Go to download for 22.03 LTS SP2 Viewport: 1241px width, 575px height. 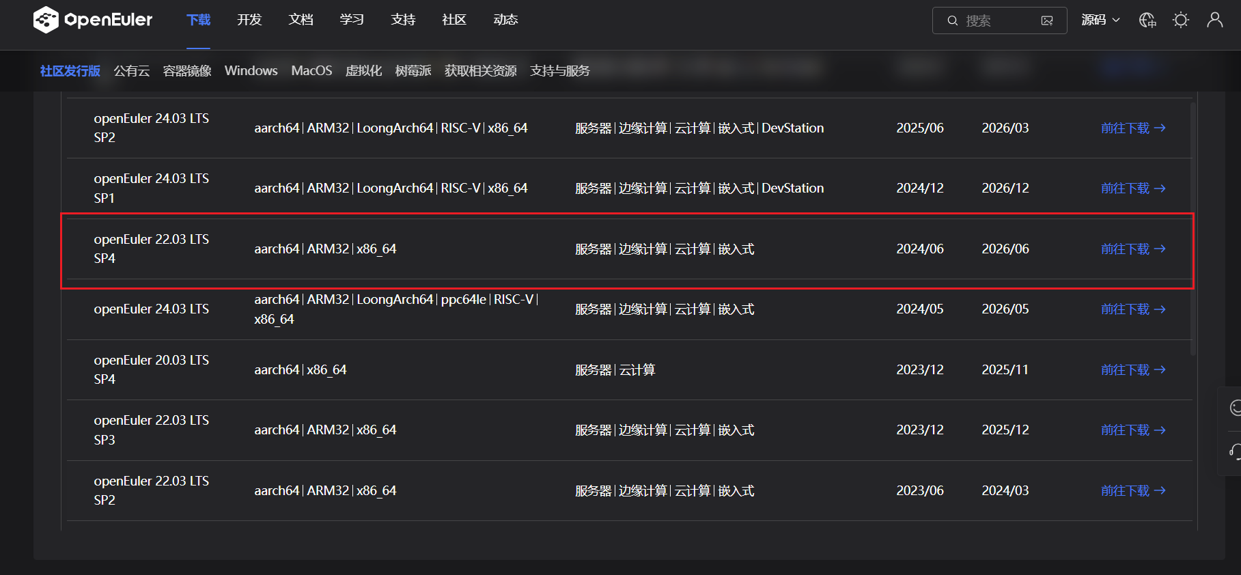click(1133, 491)
